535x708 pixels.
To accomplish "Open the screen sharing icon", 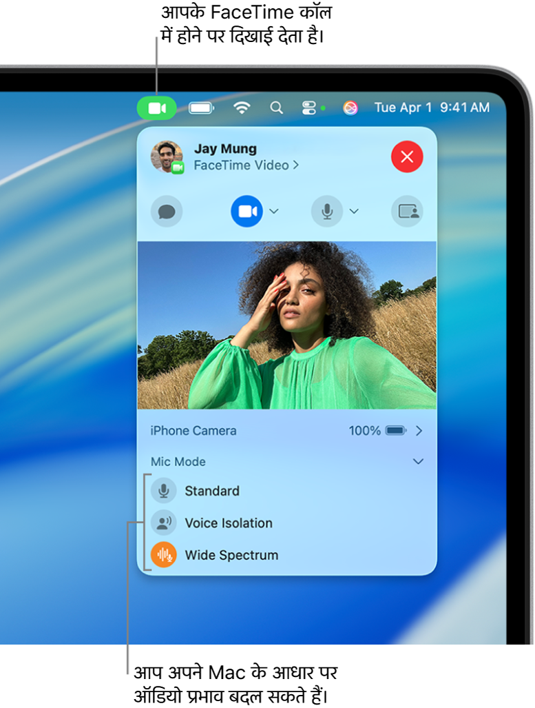I will pyautogui.click(x=408, y=211).
